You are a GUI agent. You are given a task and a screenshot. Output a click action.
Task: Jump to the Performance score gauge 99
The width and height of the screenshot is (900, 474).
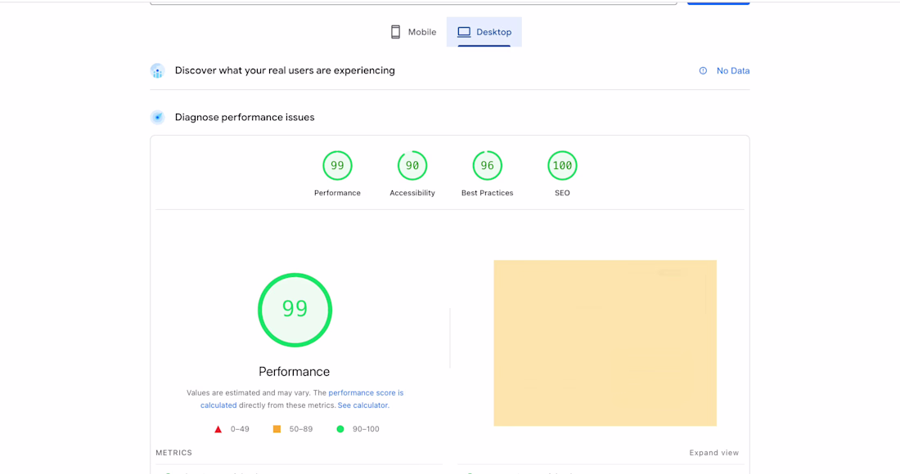pos(337,166)
